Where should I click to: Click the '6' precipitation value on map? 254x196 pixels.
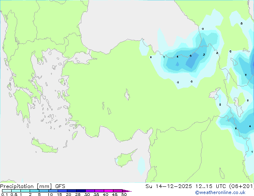click(x=191, y=56)
